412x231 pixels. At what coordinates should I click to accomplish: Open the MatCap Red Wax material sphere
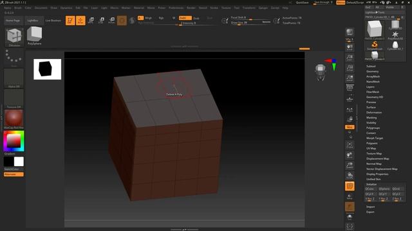pos(14,119)
